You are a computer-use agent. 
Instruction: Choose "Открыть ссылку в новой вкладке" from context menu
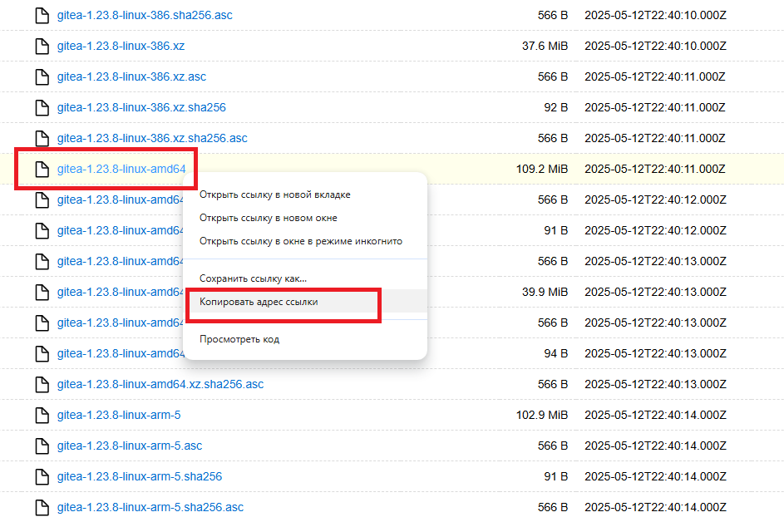click(306, 195)
